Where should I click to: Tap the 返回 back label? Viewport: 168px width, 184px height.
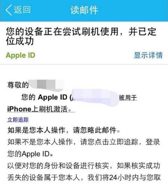click(22, 10)
